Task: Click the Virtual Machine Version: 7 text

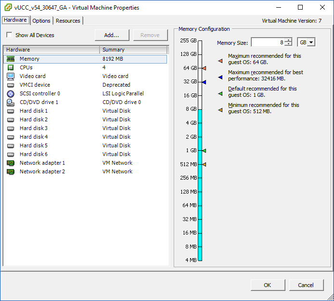Action: click(x=292, y=21)
